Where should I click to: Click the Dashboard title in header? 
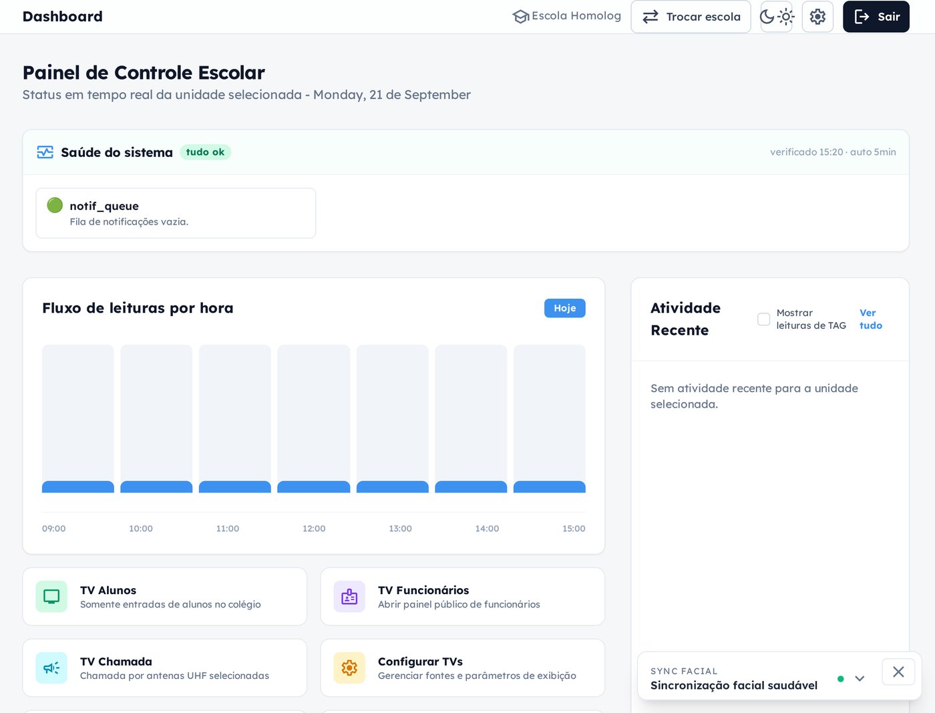[x=63, y=17]
